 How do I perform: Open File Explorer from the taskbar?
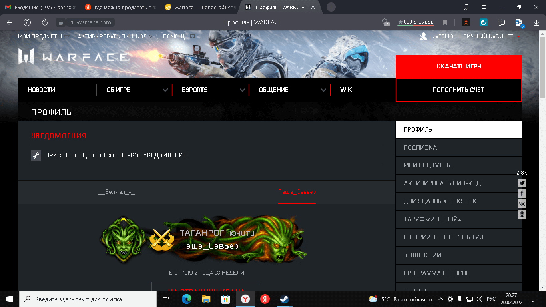click(x=206, y=299)
